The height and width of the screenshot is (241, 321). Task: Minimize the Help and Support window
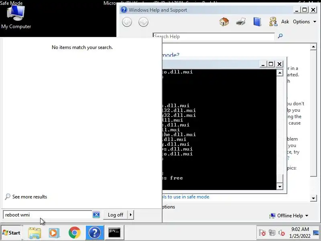(297, 10)
